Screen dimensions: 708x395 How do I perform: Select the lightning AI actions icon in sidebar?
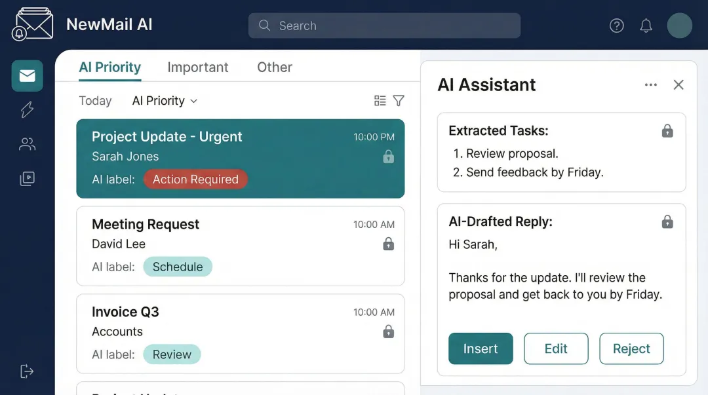coord(26,109)
